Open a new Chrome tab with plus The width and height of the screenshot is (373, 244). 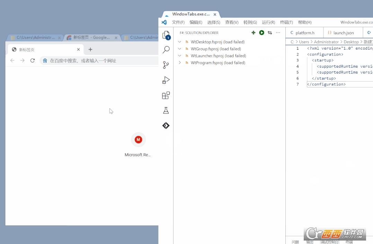(x=90, y=50)
